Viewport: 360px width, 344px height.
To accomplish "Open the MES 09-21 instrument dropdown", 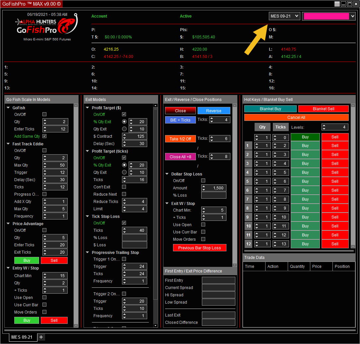I will pyautogui.click(x=284, y=16).
